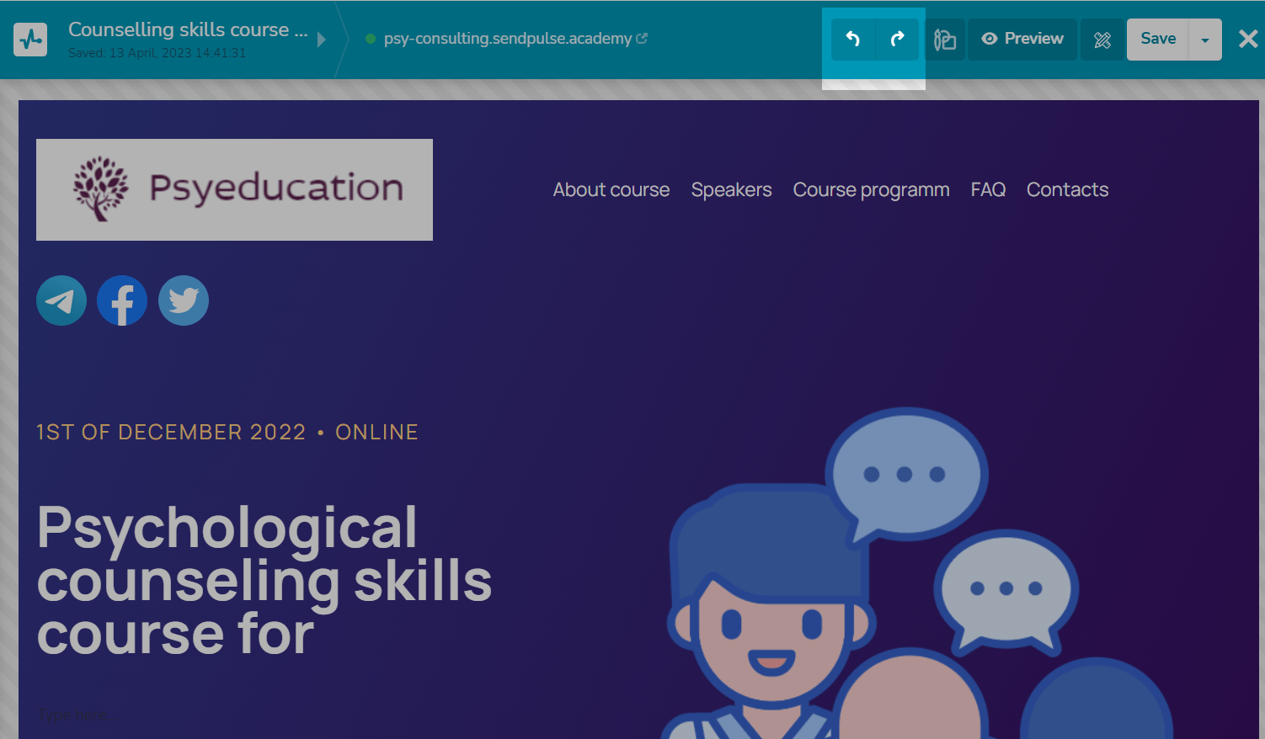Image resolution: width=1265 pixels, height=739 pixels.
Task: Go to FAQ menu item
Action: coord(988,189)
